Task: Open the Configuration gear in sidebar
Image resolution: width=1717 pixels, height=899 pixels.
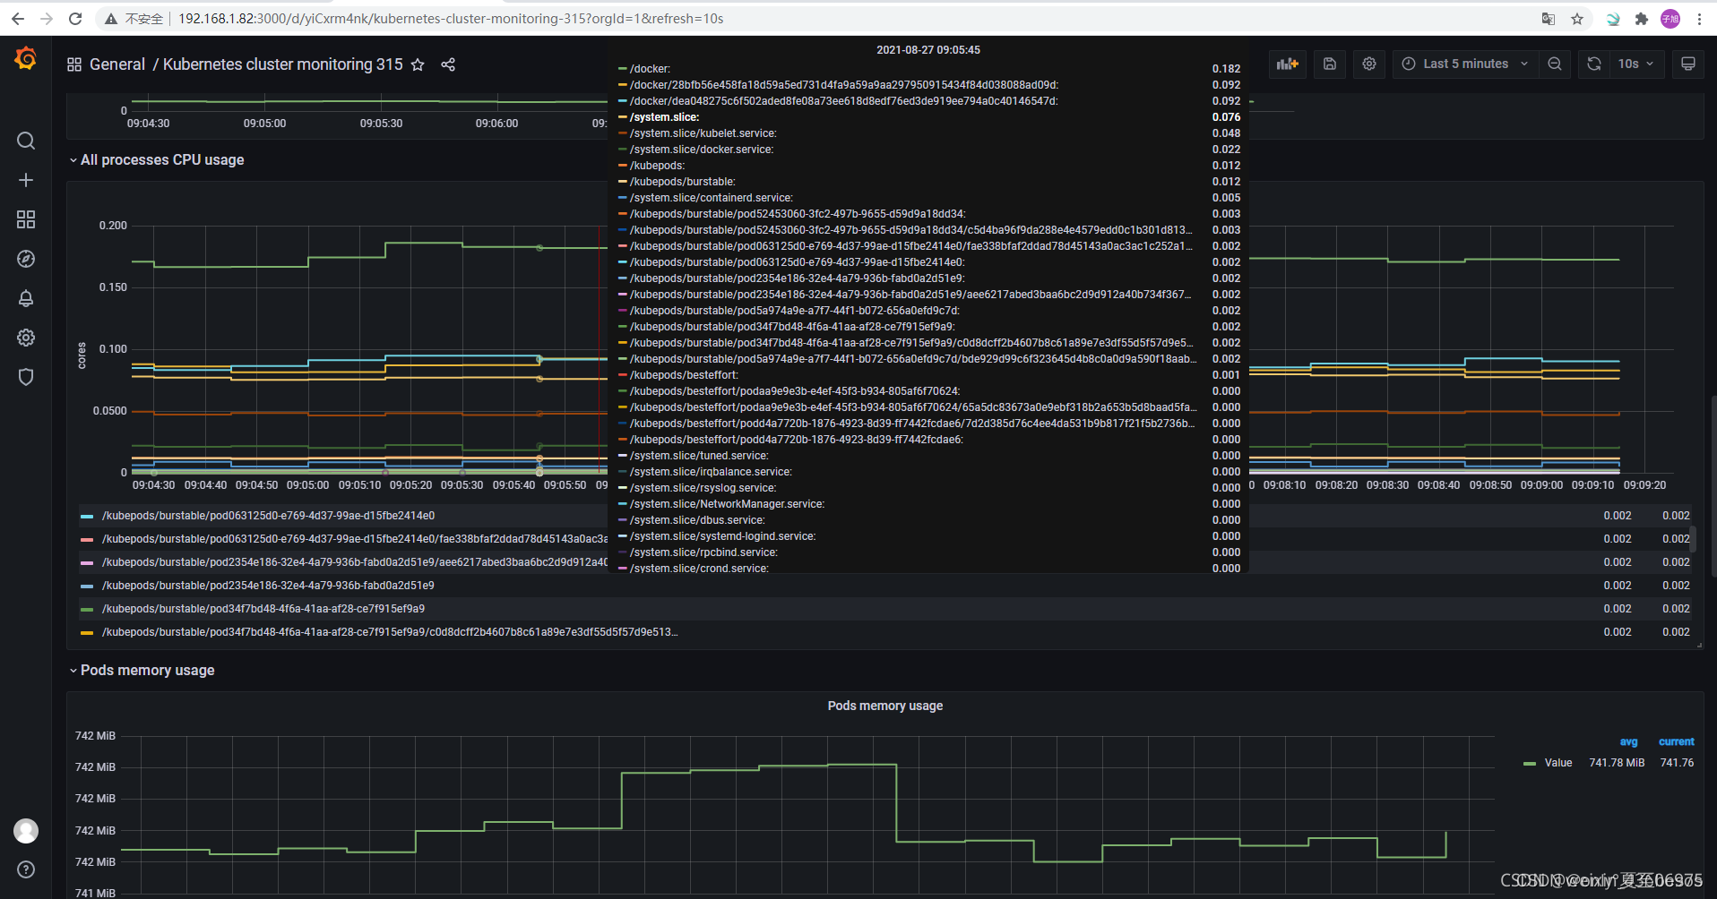Action: pos(26,338)
